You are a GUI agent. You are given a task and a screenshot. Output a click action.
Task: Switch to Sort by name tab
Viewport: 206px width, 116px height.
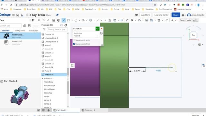pyautogui.click(x=20, y=31)
